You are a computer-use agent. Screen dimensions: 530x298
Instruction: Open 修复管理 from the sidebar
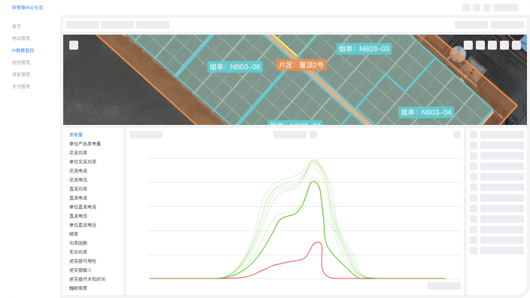(21, 74)
